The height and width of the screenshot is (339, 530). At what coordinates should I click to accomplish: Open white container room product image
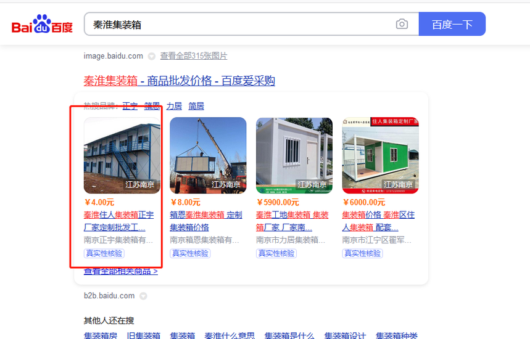(294, 155)
